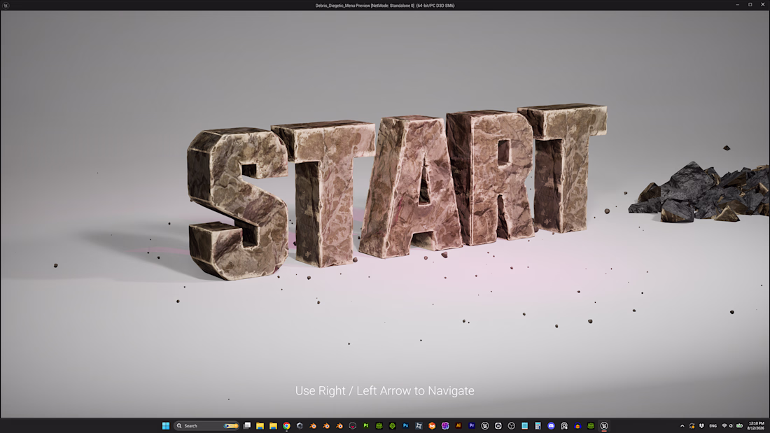Click the "Debris_Diegetic_Menu Preview" window title
This screenshot has width=770, height=433.
click(x=385, y=6)
